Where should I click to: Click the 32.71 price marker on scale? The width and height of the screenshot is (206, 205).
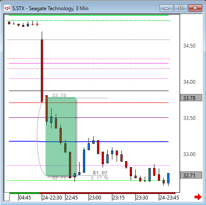click(x=191, y=175)
